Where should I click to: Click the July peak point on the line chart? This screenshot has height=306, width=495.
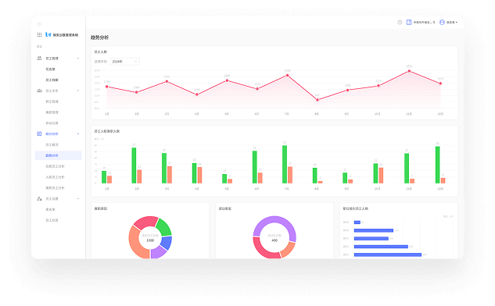pyautogui.click(x=287, y=76)
